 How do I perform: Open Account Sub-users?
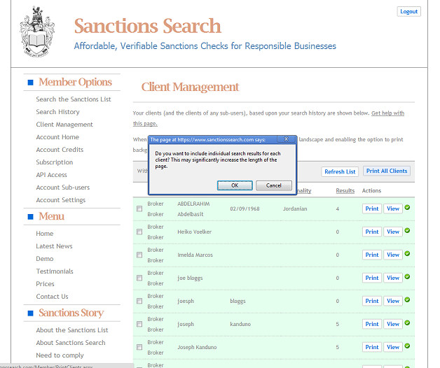pos(63,187)
